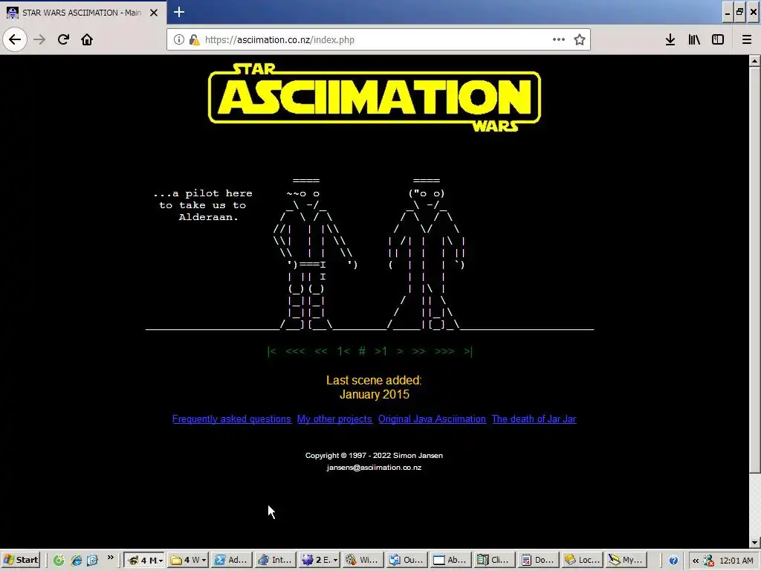Step back one frame with 1<

(x=343, y=351)
